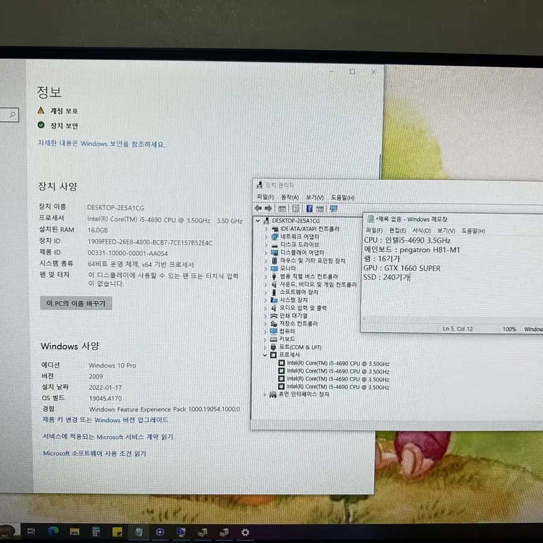The height and width of the screenshot is (543, 543).
Task: Expand the 사운드, 비디오 및 게임 컨트롤러 arrow
Action: pos(265,284)
